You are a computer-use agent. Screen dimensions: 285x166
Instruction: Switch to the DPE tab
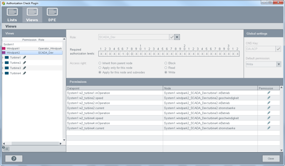[x=52, y=15]
